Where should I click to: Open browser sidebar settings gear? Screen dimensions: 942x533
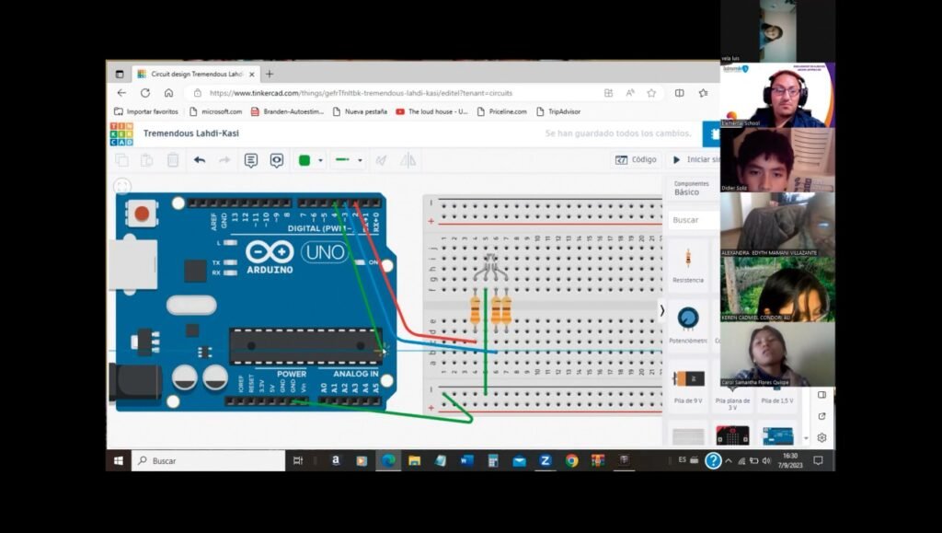pyautogui.click(x=821, y=437)
